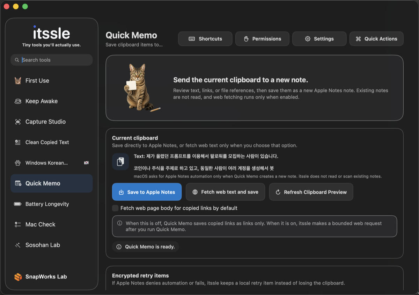Click Send the current clipboard headline
Image resolution: width=419 pixels, height=295 pixels.
click(241, 80)
